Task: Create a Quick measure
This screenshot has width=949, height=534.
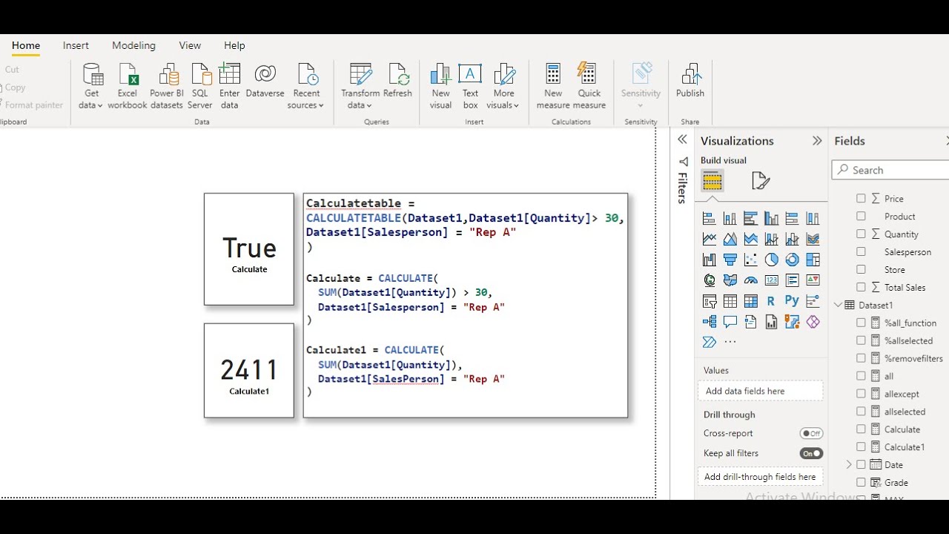Action: pos(589,86)
